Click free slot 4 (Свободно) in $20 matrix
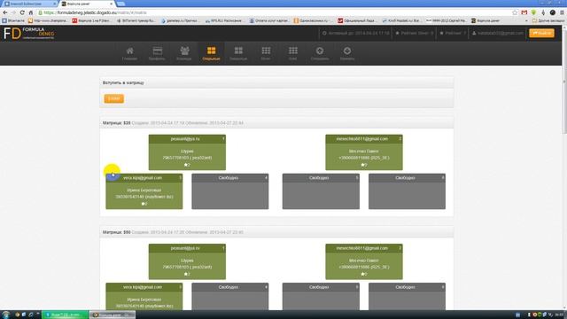Screen dimensions: 567x319 (x=230, y=191)
